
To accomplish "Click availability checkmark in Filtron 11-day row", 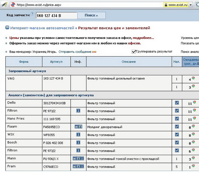I will [177, 111].
